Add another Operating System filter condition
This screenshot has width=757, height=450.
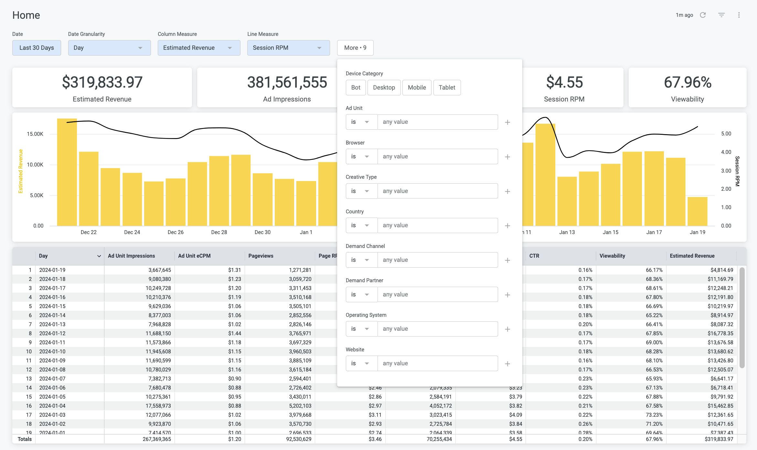coord(507,329)
